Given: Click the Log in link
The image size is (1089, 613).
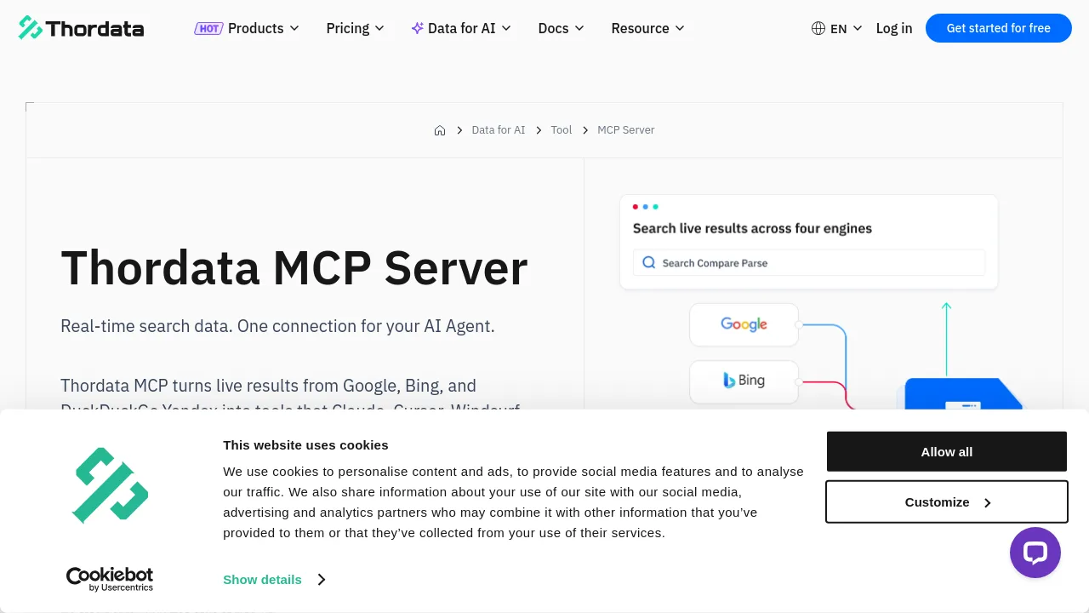Looking at the screenshot, I should [x=894, y=28].
